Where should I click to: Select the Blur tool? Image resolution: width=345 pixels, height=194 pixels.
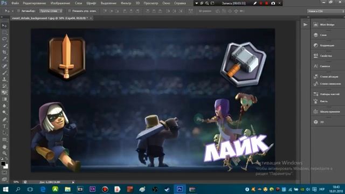pos(4,106)
